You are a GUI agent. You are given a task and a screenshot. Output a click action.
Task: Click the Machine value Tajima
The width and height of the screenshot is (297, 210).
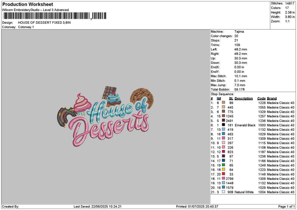coord(239,32)
